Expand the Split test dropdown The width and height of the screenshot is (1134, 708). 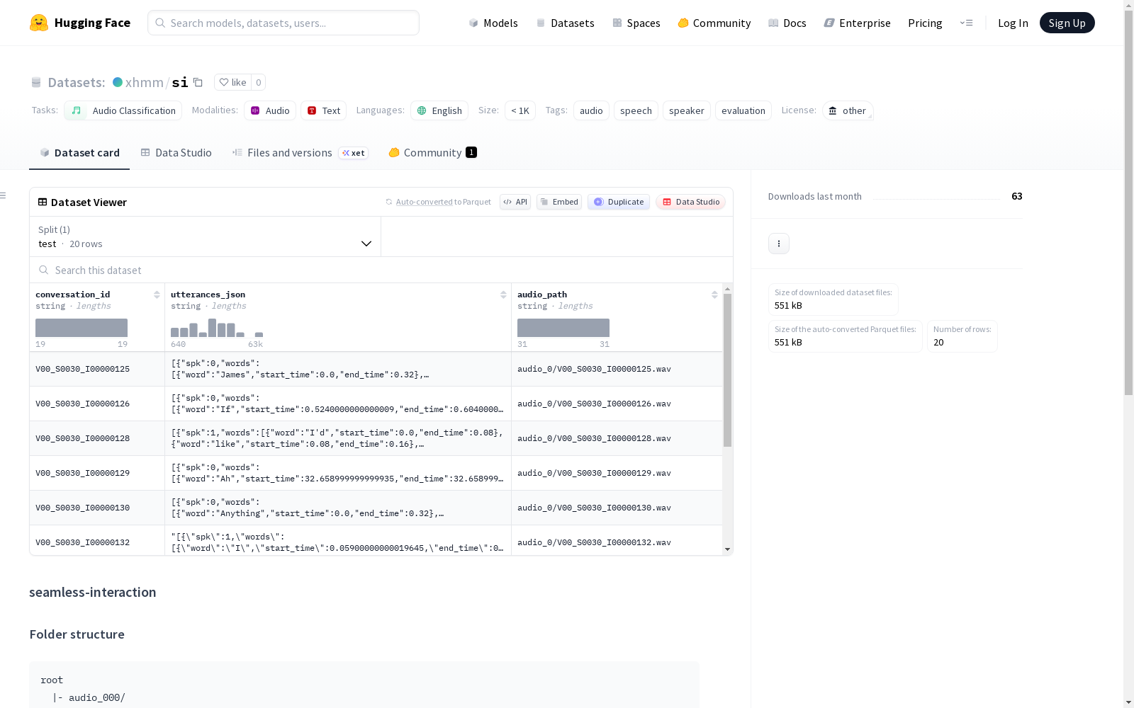click(x=206, y=236)
